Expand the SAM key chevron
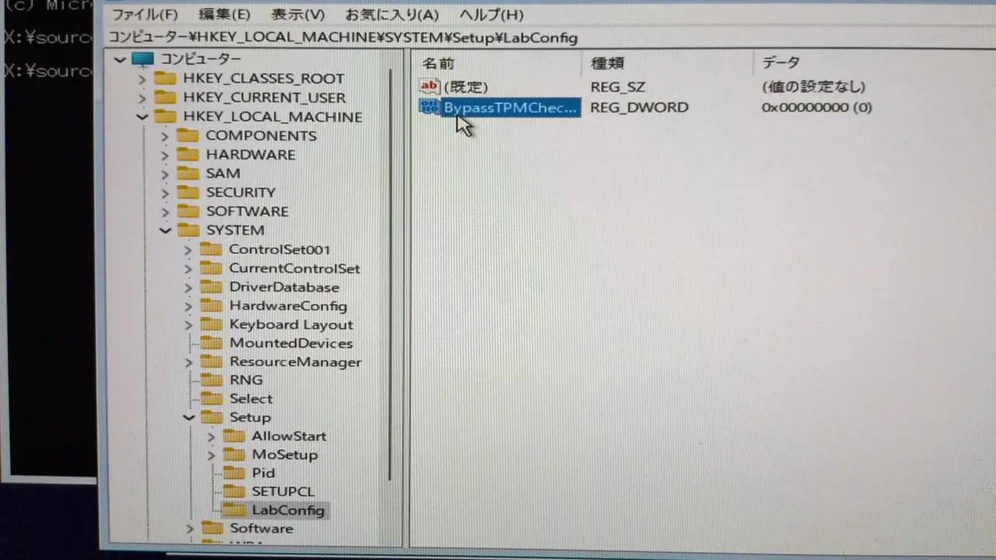This screenshot has height=560, width=996. [x=164, y=173]
